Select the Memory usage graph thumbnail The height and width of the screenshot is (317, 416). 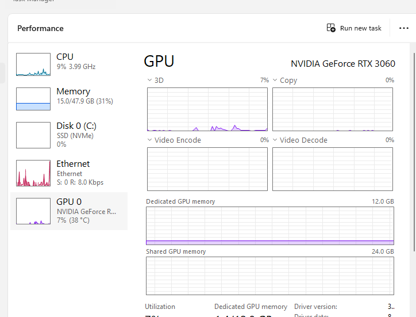33,99
